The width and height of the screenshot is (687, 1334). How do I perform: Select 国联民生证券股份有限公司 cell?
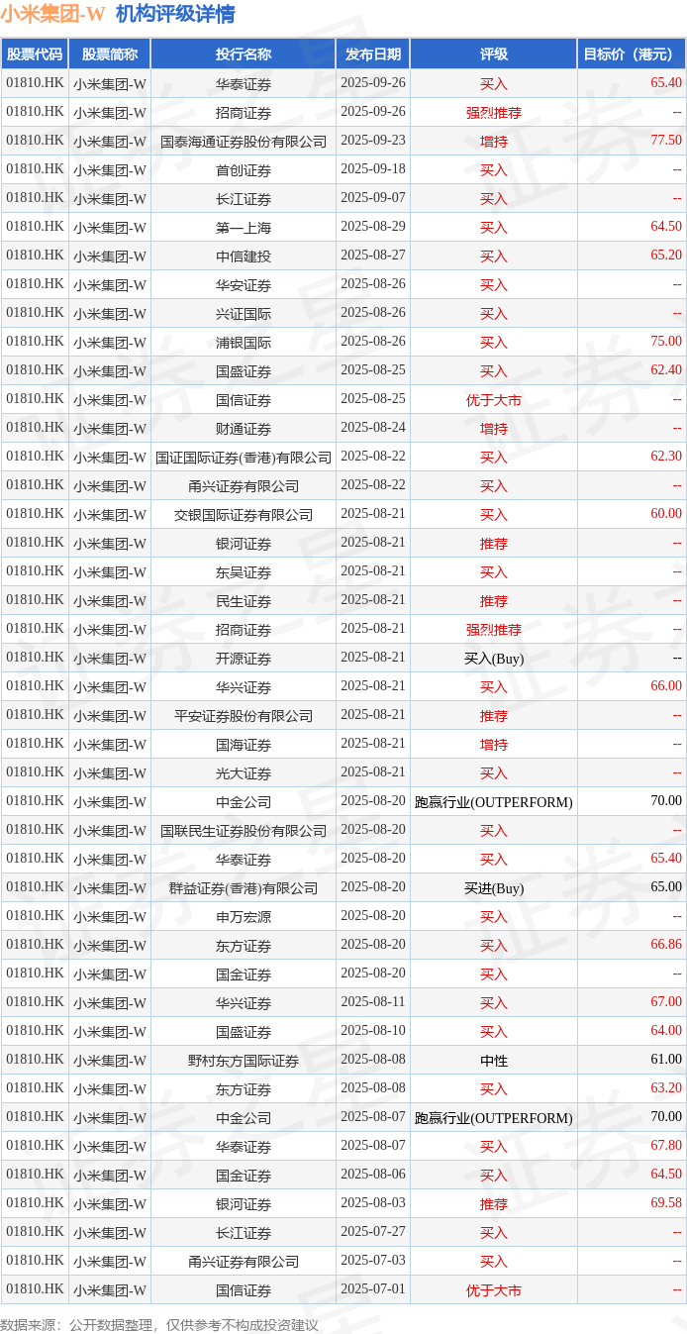click(x=244, y=831)
